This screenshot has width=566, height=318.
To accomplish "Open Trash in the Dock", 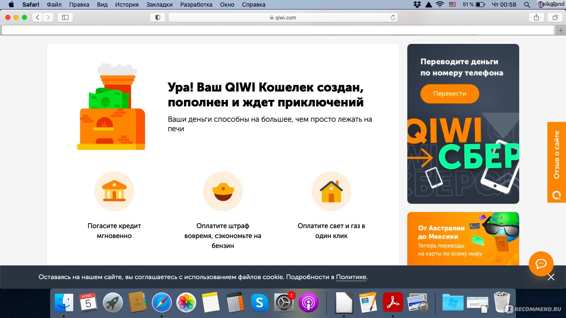I will [502, 303].
